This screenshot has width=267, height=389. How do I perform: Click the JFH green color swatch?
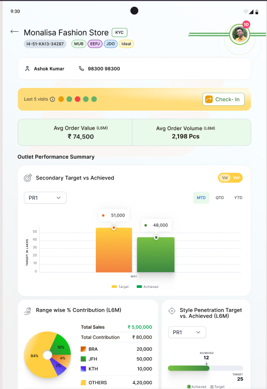[83, 359]
